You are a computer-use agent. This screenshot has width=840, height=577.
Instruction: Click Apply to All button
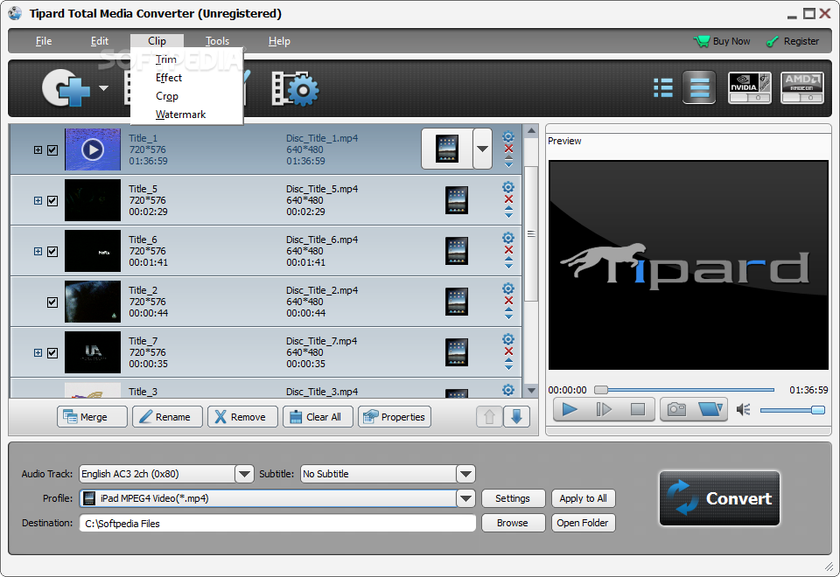point(584,498)
